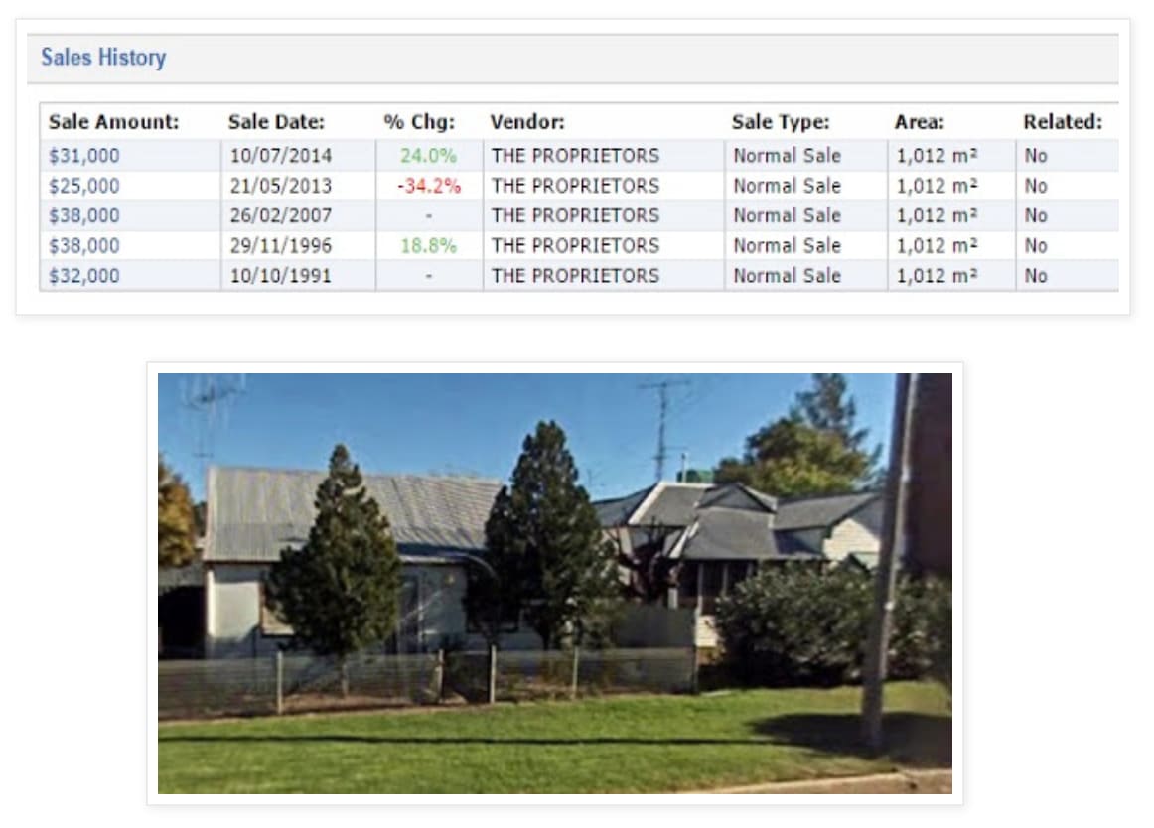Click the 1,012 m² area in the $25,000 row
The height and width of the screenshot is (828, 1154).
click(x=937, y=187)
